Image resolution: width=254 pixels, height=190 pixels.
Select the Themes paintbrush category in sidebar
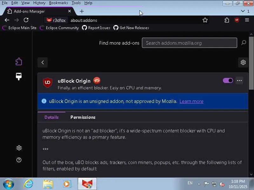click(x=19, y=76)
